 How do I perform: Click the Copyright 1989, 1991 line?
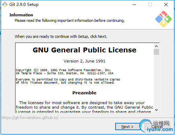63,70
